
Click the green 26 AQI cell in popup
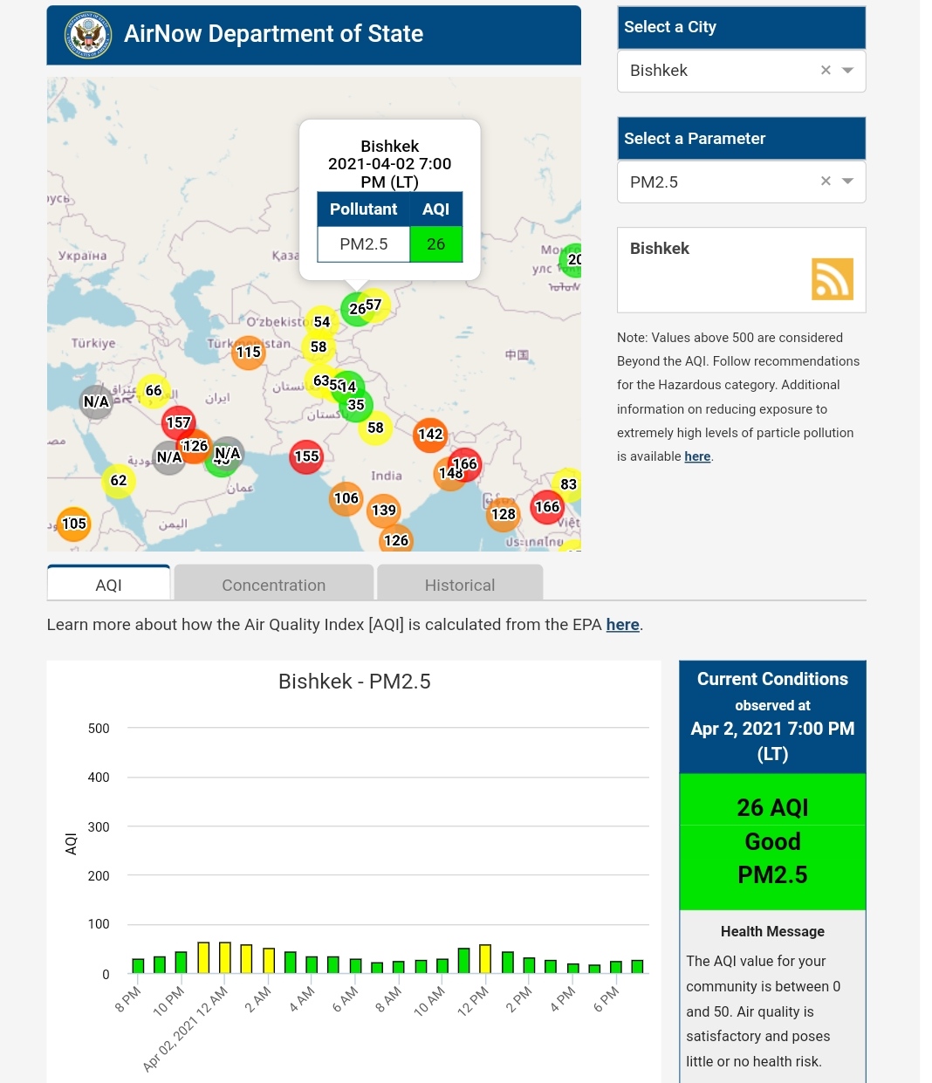point(435,244)
